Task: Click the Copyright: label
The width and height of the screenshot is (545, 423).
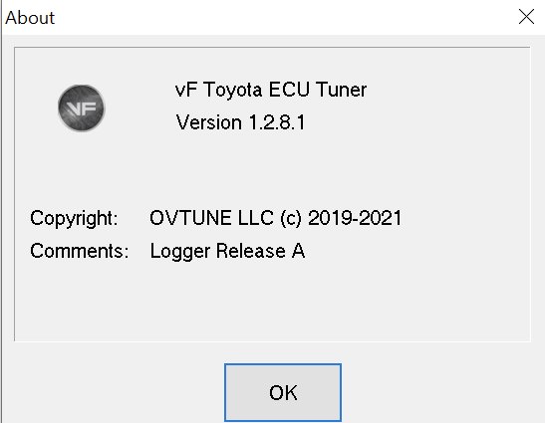Action: [74, 218]
